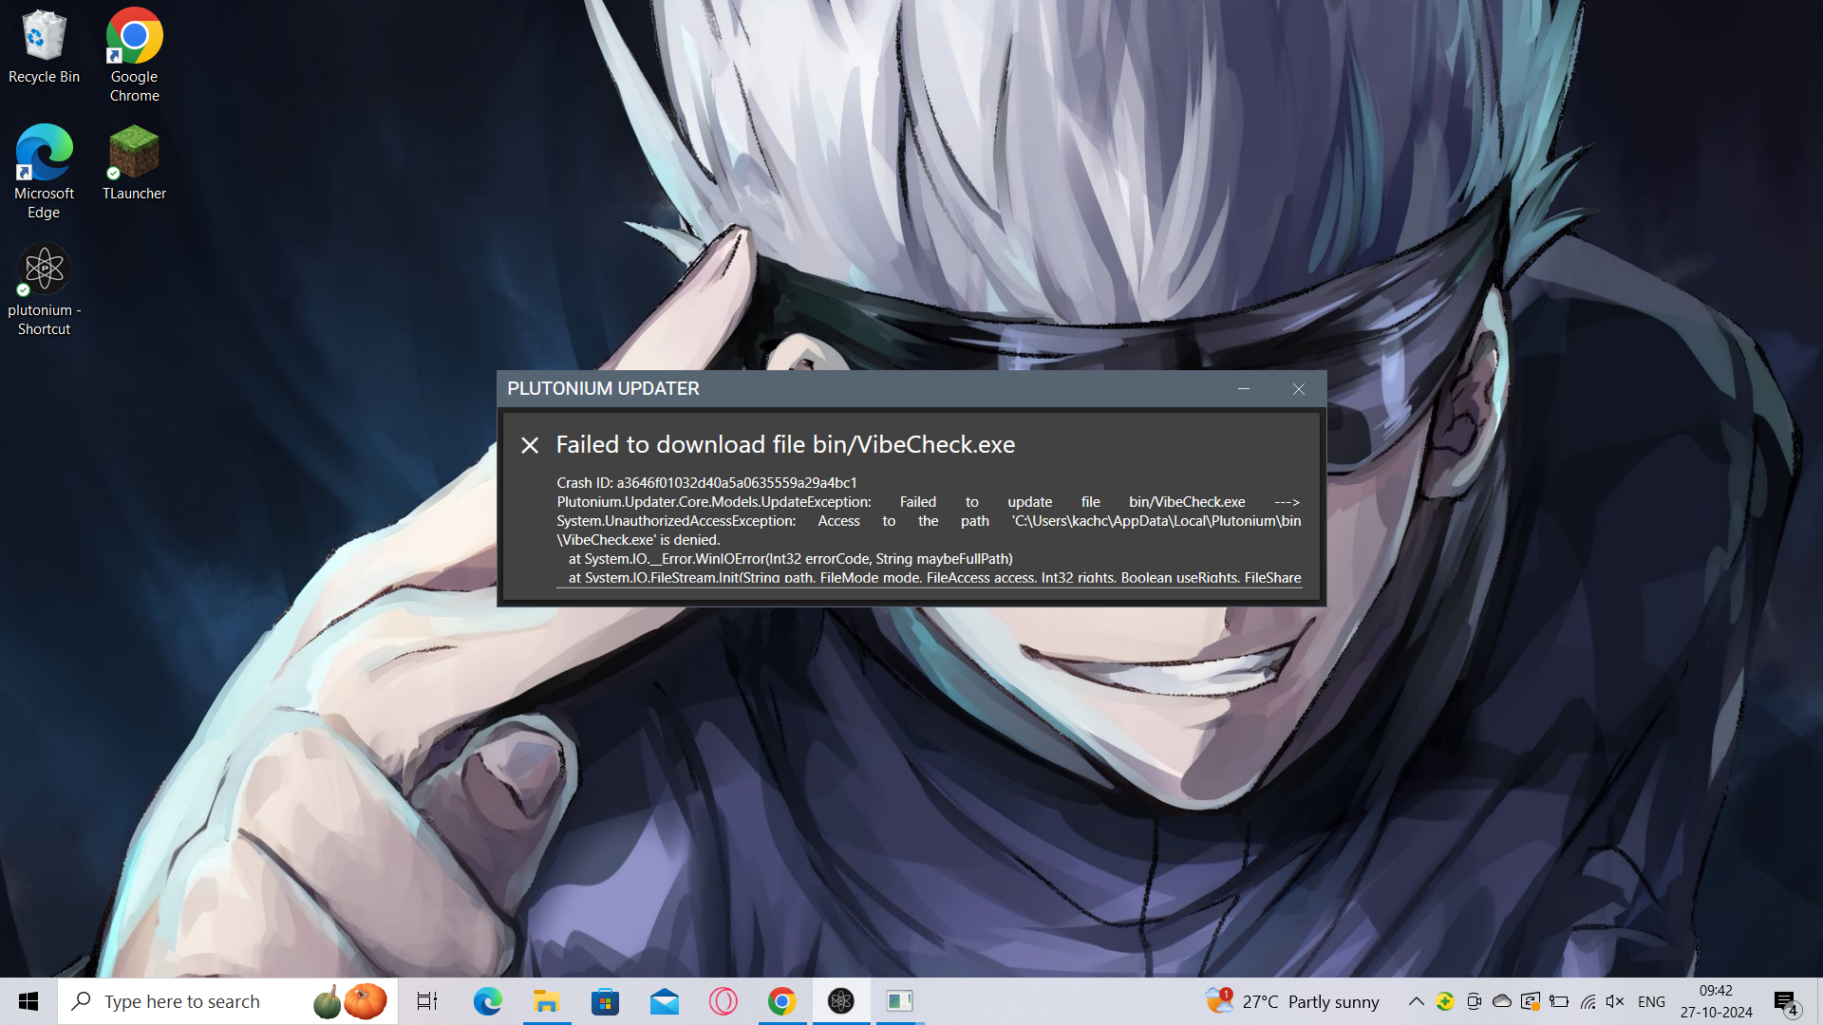This screenshot has height=1025, width=1823.
Task: Click the muted volume speaker icon
Action: click(1615, 1001)
